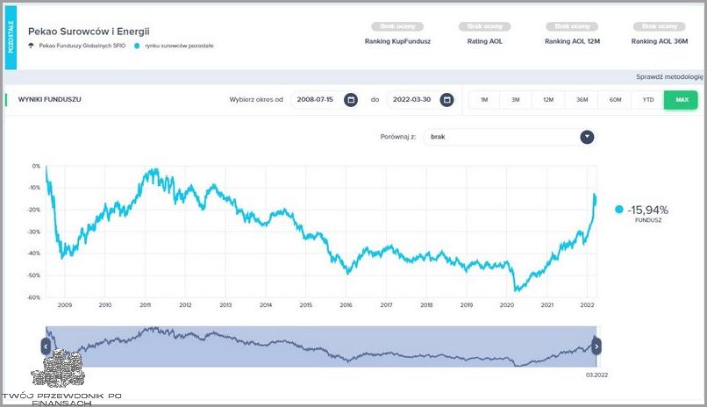Click the end date field 2022-03-30
The width and height of the screenshot is (707, 407).
click(x=421, y=100)
